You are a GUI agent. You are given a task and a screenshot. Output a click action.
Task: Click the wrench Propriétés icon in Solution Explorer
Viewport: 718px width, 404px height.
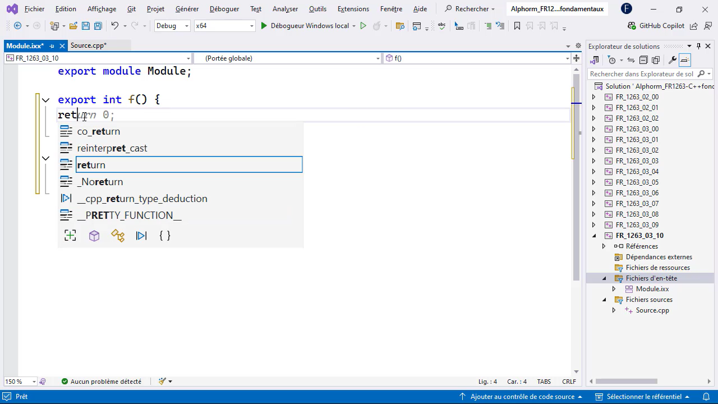(673, 60)
